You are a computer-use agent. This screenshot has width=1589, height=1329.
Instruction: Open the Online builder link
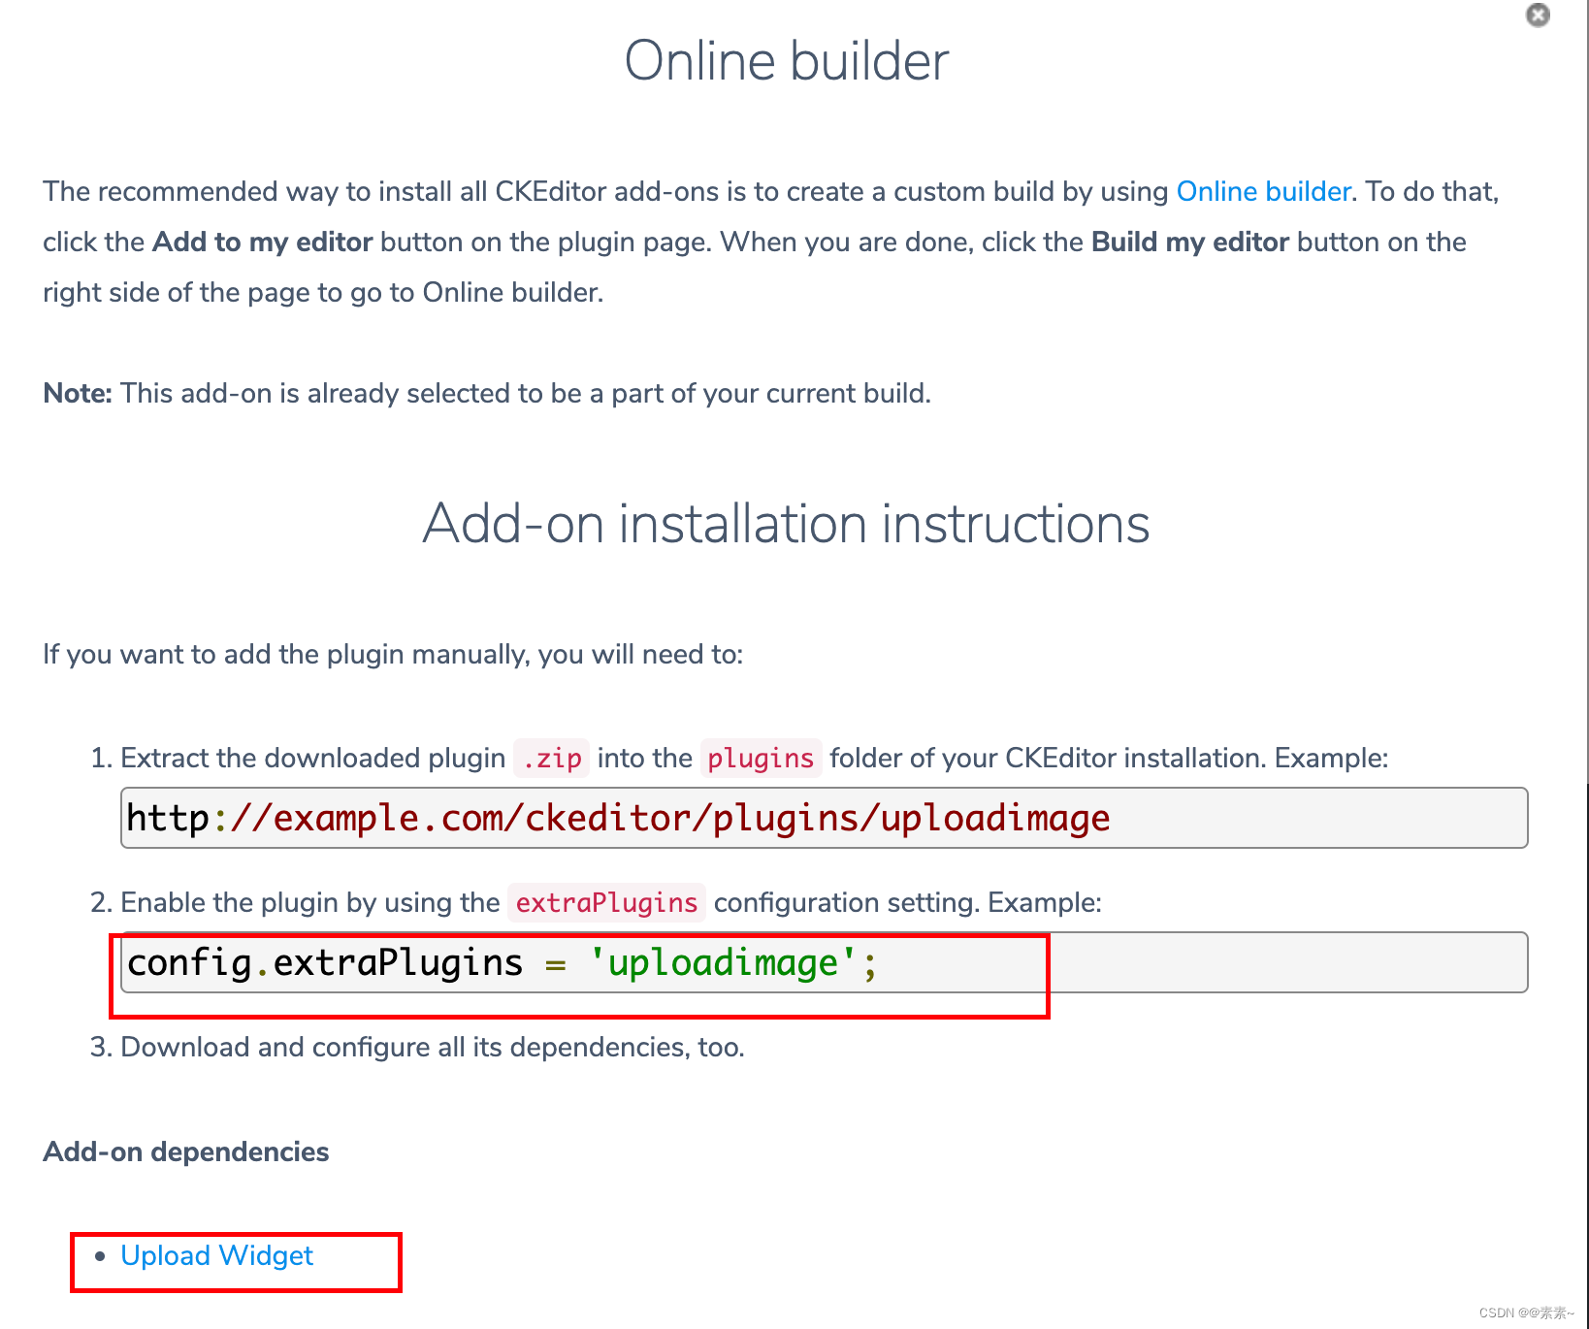1263,192
